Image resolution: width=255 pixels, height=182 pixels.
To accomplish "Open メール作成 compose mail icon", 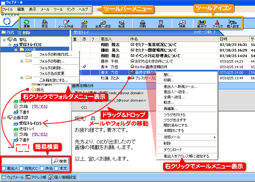I will (66, 23).
